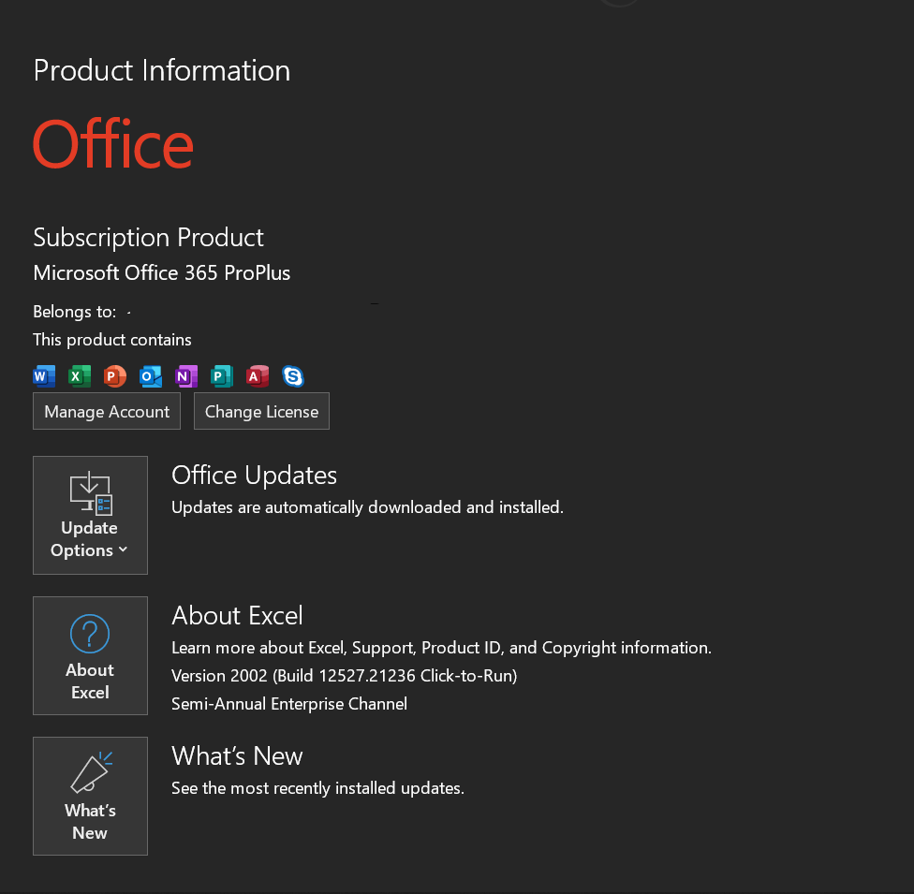914x894 pixels.
Task: Click the Version 2002 build number text
Action: [345, 676]
